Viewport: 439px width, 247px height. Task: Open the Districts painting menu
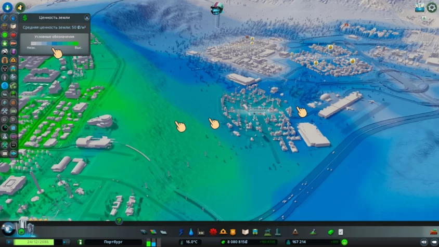pyautogui.click(x=163, y=232)
